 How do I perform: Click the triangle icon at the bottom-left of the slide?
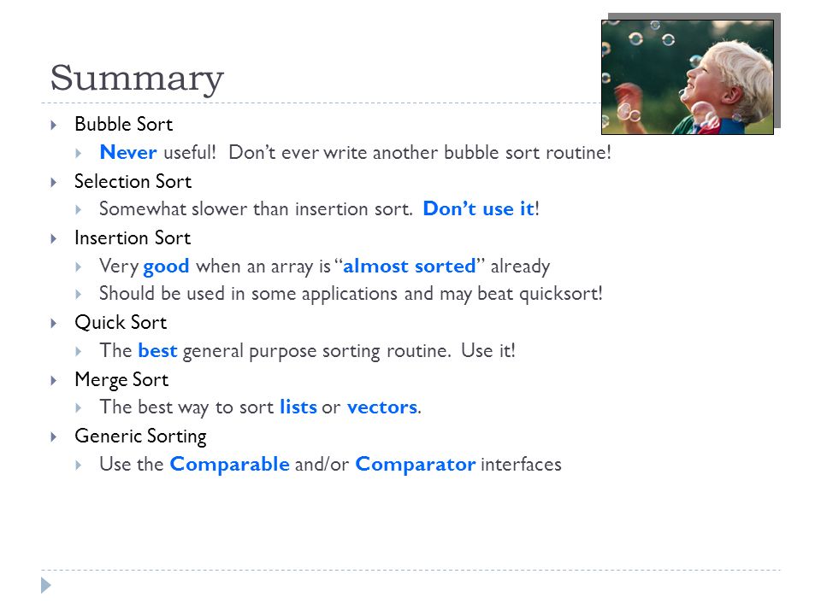[x=46, y=585]
